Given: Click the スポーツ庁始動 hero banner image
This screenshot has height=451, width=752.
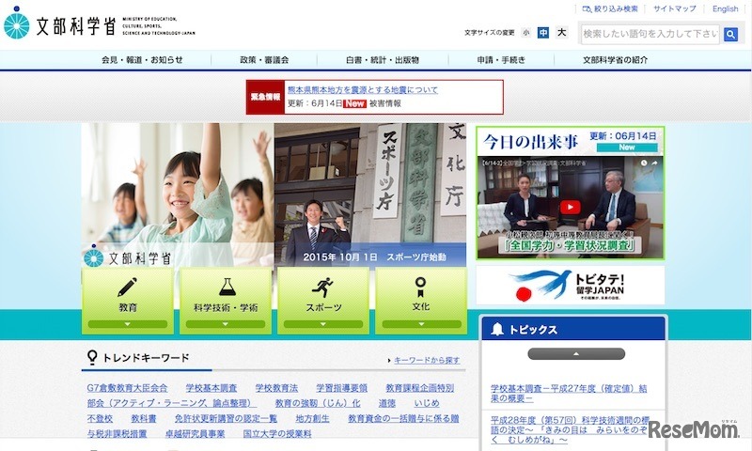Looking at the screenshot, I should point(370,194).
